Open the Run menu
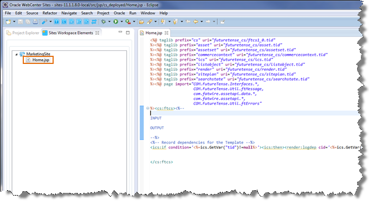 pos(133,13)
